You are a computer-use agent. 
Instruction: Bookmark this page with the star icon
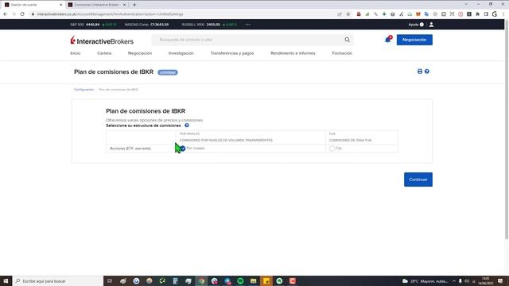[348, 14]
